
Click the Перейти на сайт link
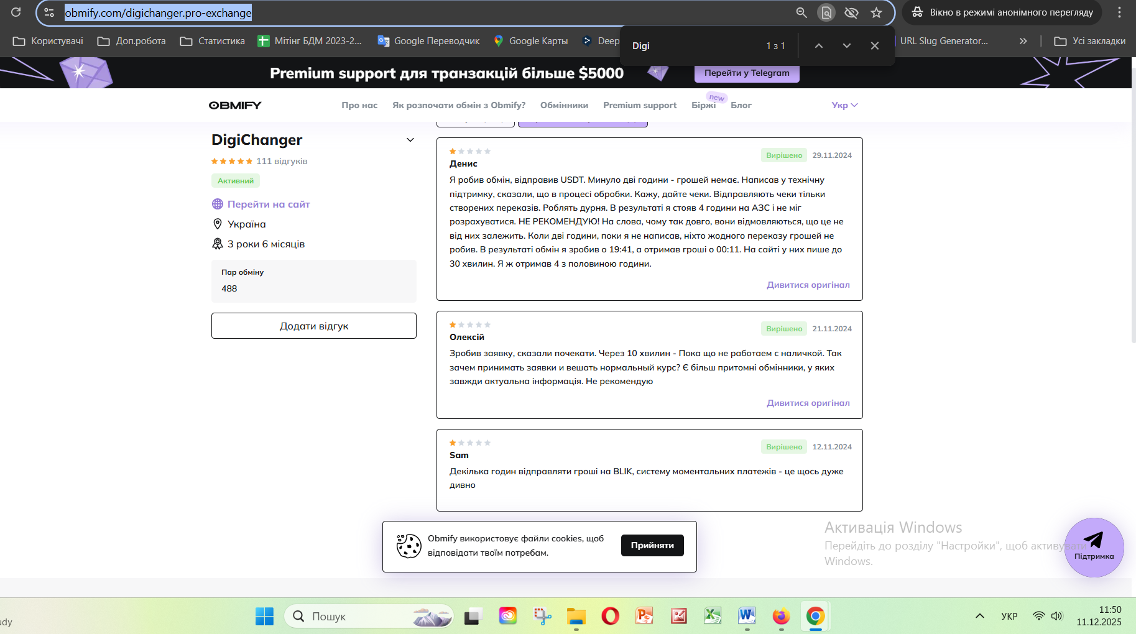click(269, 204)
